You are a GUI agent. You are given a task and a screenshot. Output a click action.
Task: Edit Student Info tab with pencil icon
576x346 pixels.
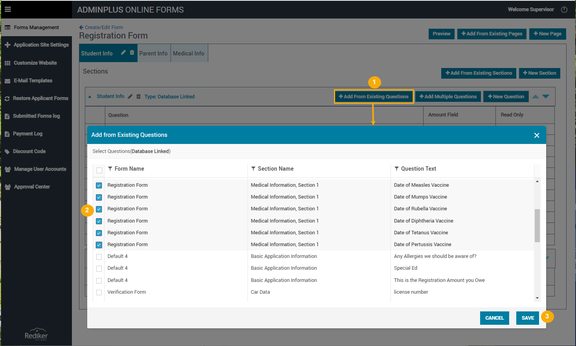pyautogui.click(x=123, y=52)
